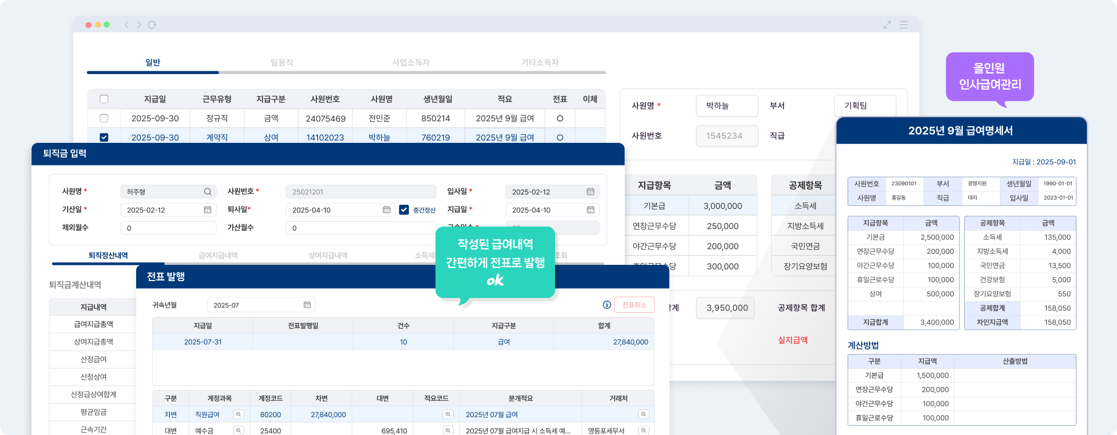
Task: Search 거래처 beside 영등포세무서
Action: click(643, 431)
